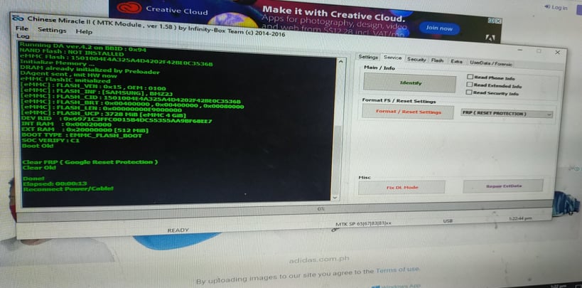Image resolution: width=582 pixels, height=288 pixels.
Task: Click the log scrollbar down arrow
Action: pos(335,198)
